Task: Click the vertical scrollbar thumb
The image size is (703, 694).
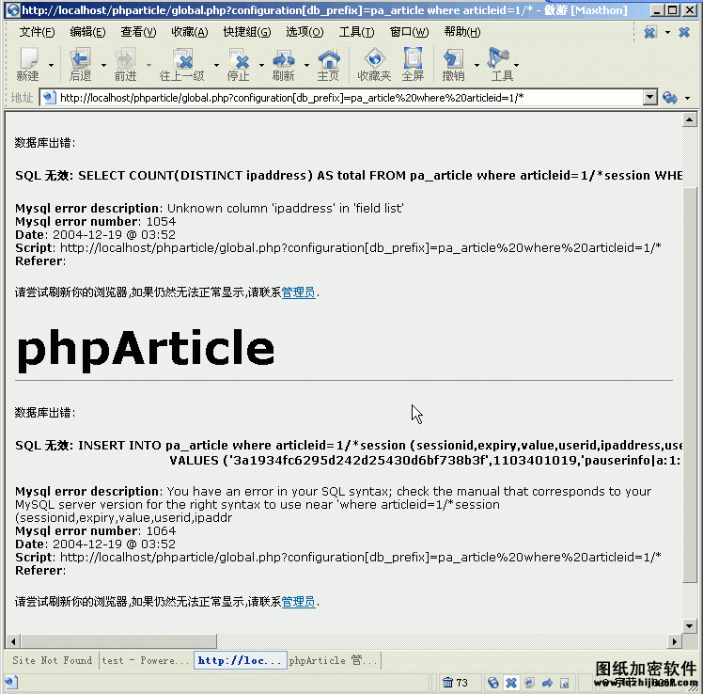Action: pos(689,385)
